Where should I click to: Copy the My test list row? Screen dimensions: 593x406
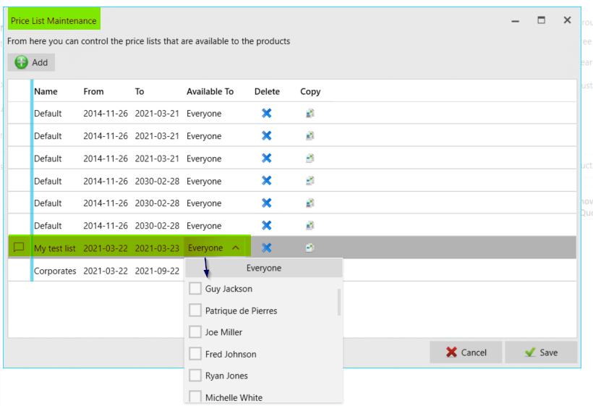[x=310, y=248]
